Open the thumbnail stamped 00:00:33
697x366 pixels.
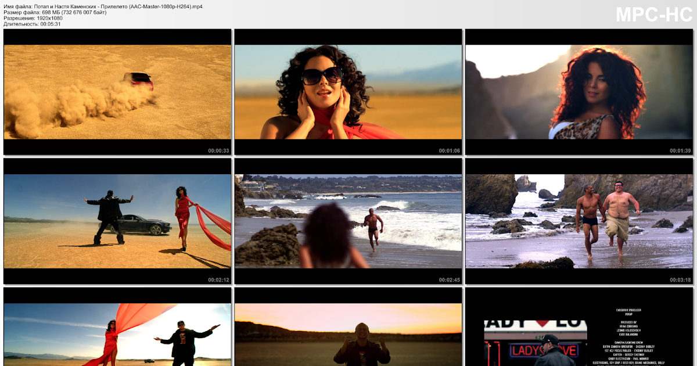117,92
